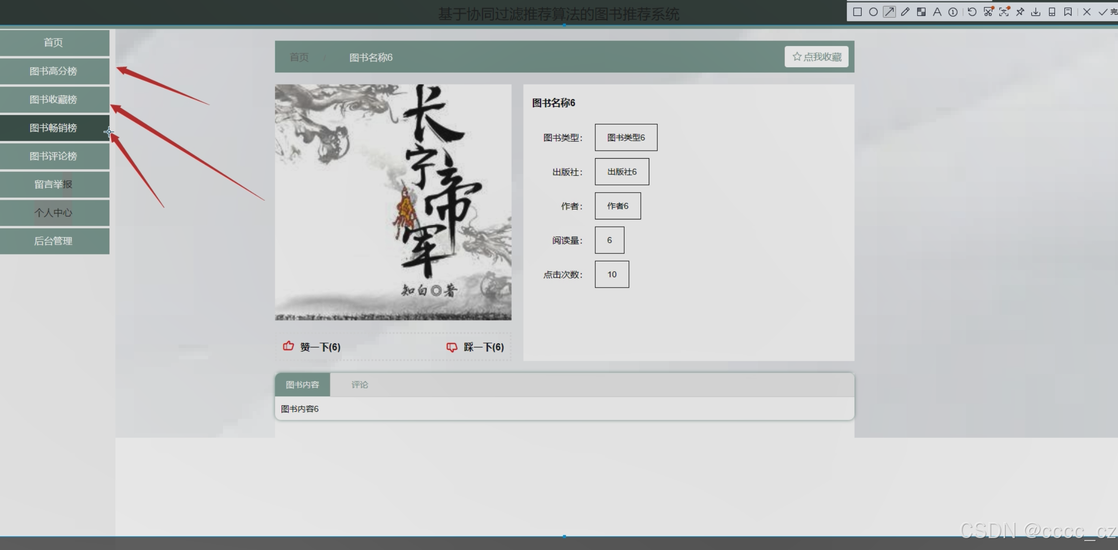1118x550 pixels.
Task: Open 图书收藏榜 in the sidebar
Action: point(54,99)
